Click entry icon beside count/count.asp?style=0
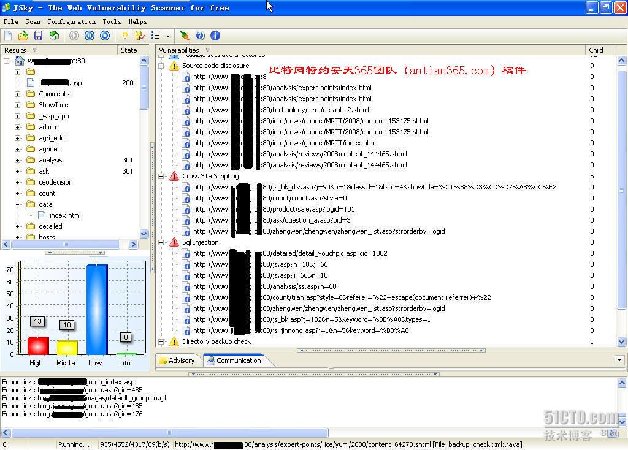The width and height of the screenshot is (628, 450). pos(186,198)
